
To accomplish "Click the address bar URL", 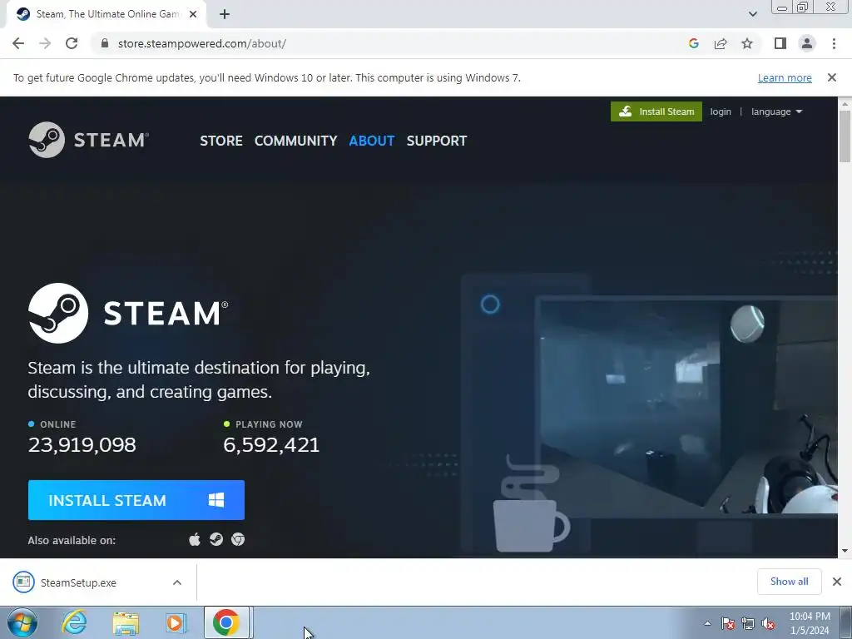I will coord(202,43).
